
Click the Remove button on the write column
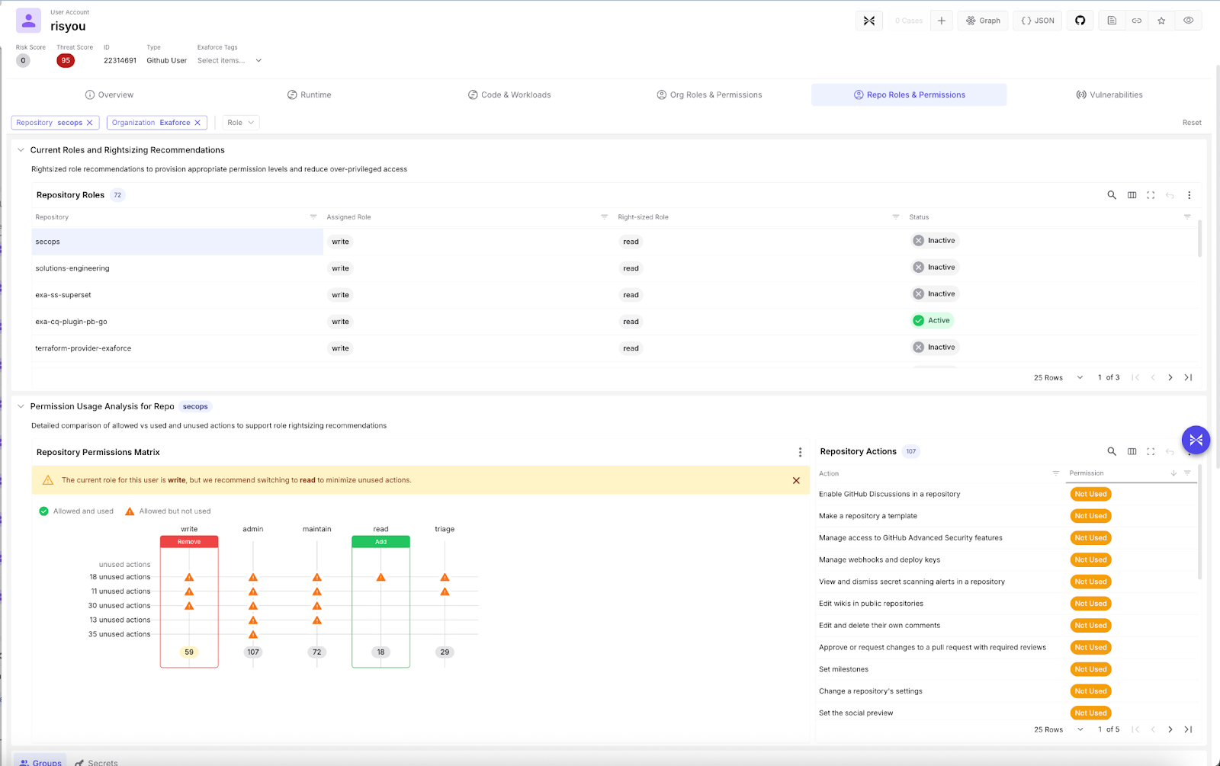[x=189, y=542]
